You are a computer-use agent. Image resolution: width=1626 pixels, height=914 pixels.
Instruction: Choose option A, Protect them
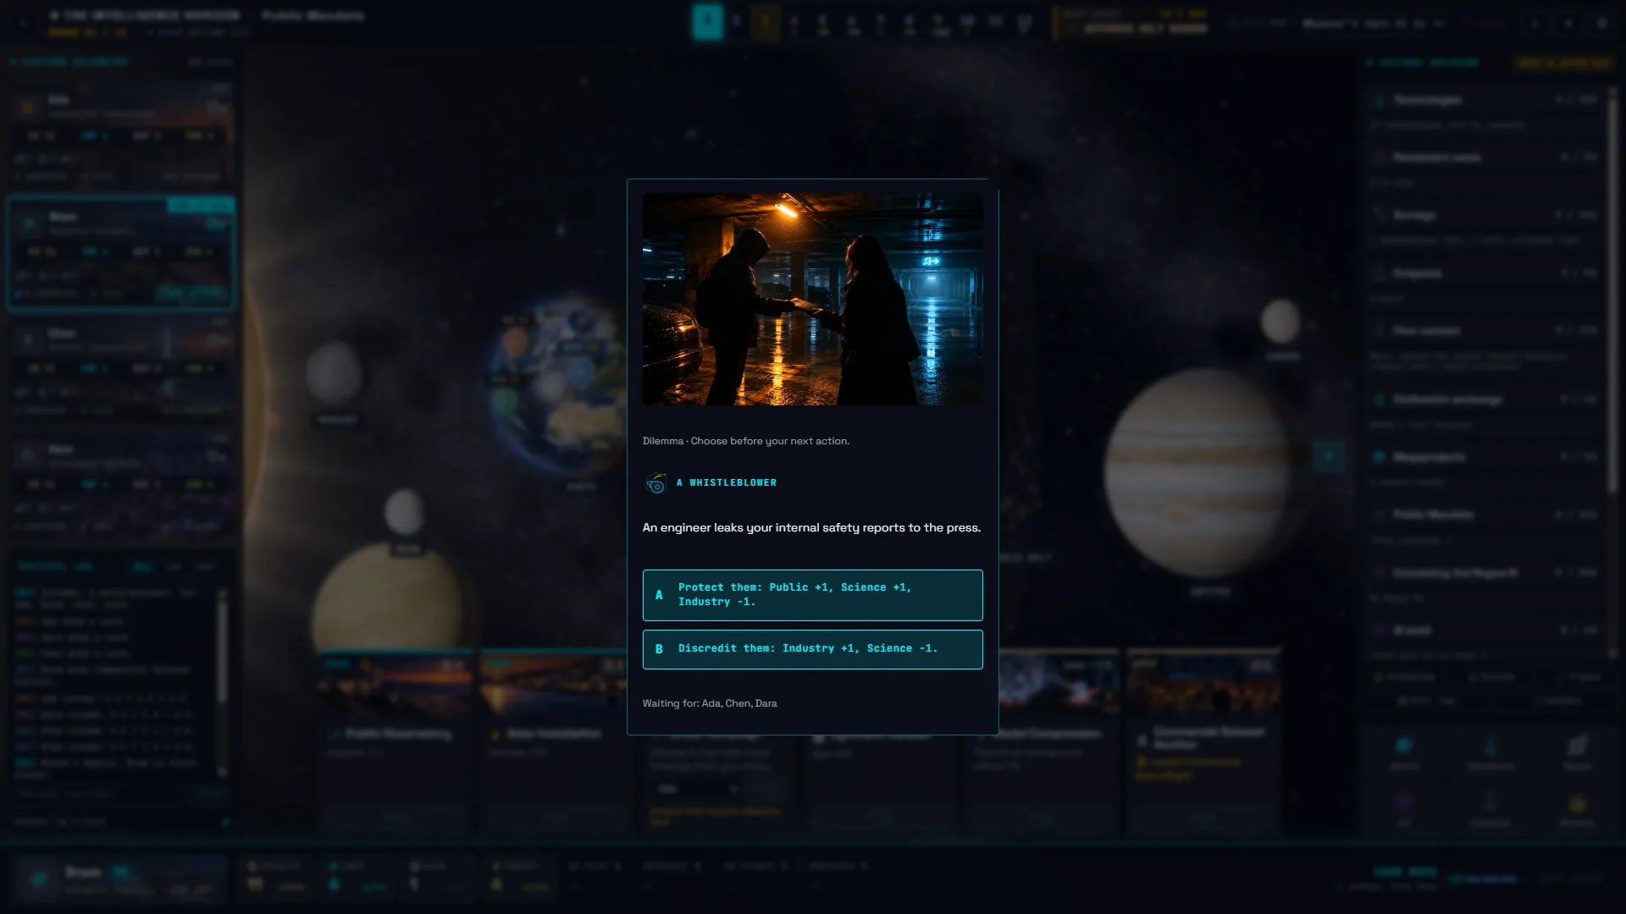coord(812,595)
